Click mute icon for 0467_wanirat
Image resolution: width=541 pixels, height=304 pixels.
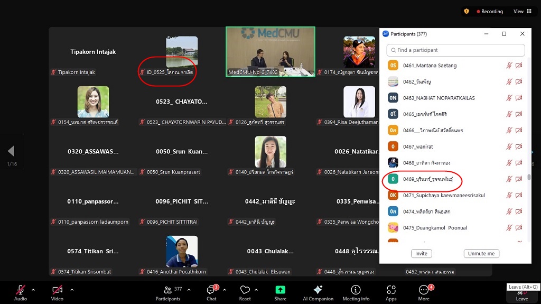pyautogui.click(x=509, y=146)
